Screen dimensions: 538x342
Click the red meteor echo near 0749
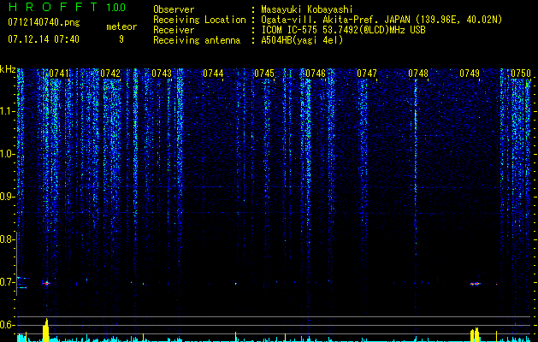(x=476, y=284)
